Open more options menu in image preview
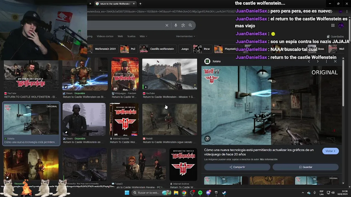The width and height of the screenshot is (351, 197). click(326, 61)
